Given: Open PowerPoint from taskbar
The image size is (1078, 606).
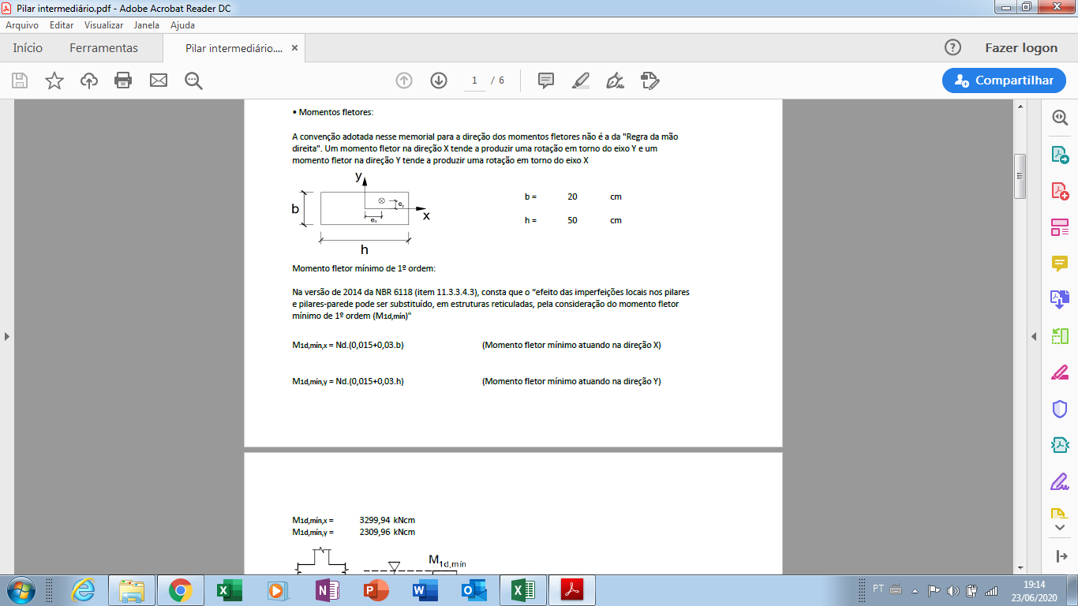Looking at the screenshot, I should (376, 590).
